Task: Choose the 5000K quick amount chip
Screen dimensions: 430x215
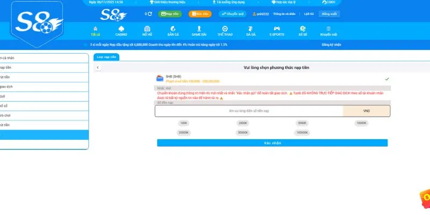Action: [x=302, y=123]
